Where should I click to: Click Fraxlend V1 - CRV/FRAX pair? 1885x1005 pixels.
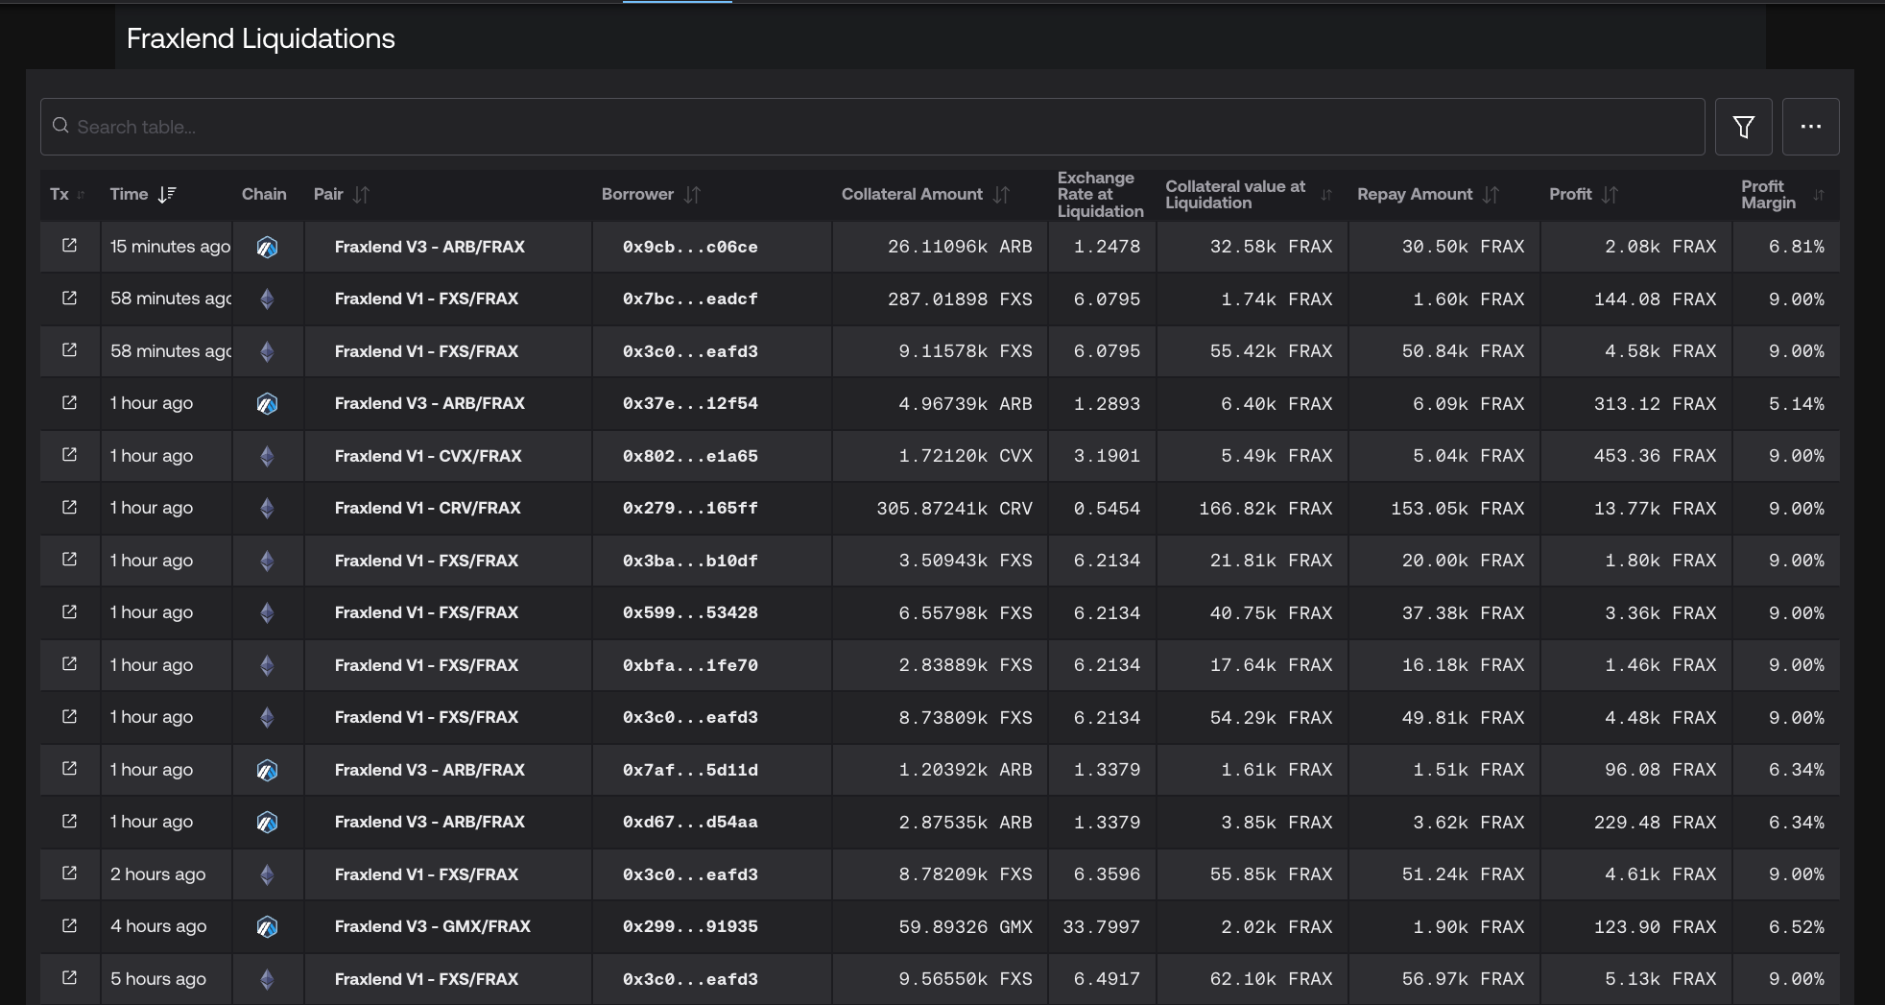427,508
